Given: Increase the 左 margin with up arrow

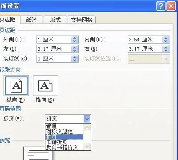Looking at the screenshot, I should tap(75, 47).
